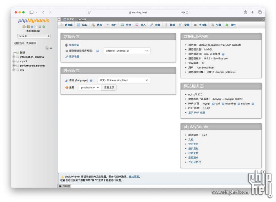Open the 设置 settings tab
Viewport: 276px width, 202px height.
[155, 25]
